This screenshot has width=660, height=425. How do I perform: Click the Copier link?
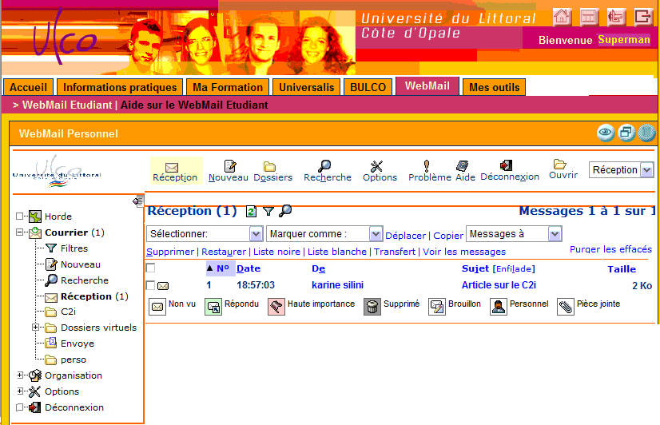(x=448, y=236)
